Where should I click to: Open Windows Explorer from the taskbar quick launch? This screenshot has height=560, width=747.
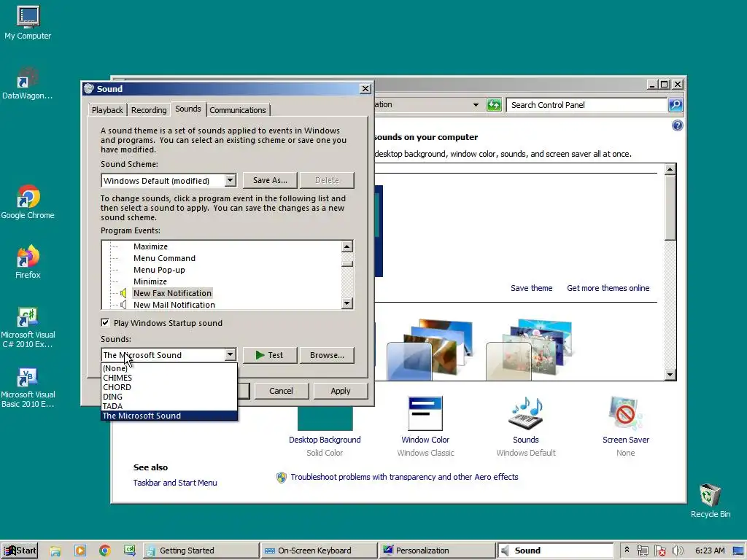(x=55, y=551)
